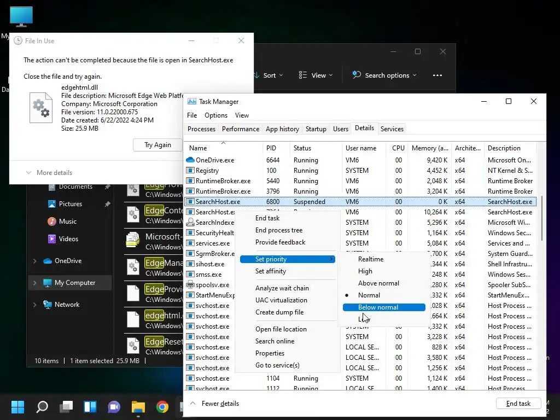The image size is (560, 420).
Task: Expand the Network tree node
Action: [x=34, y=305]
